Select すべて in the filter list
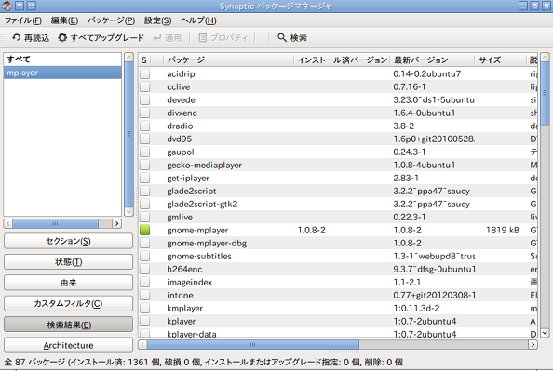The image size is (553, 371). pyautogui.click(x=62, y=60)
